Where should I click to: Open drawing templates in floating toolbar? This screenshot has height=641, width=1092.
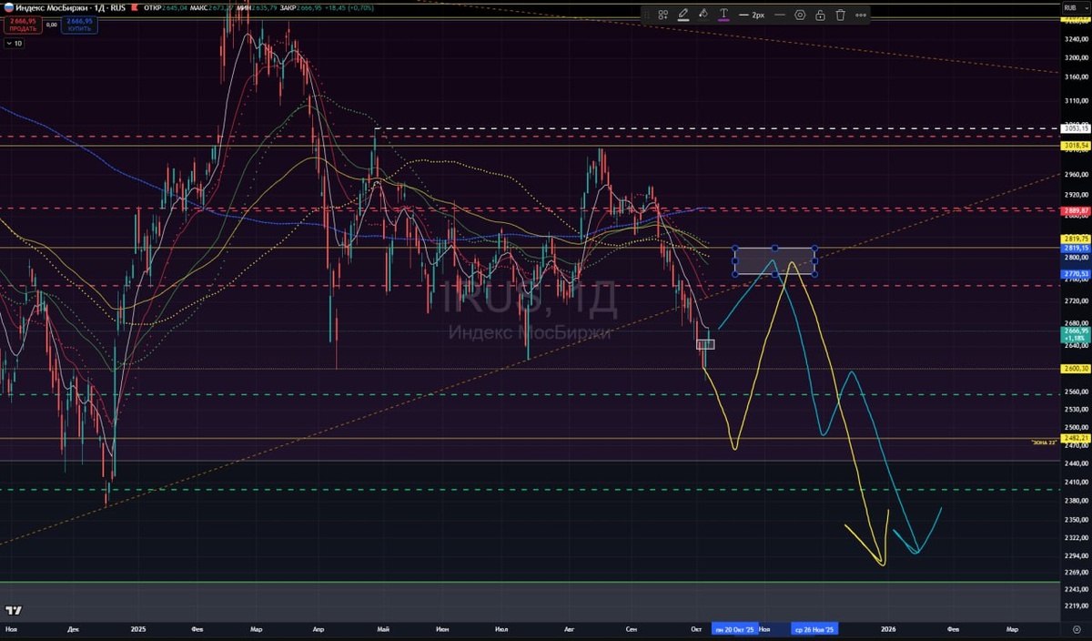[662, 15]
